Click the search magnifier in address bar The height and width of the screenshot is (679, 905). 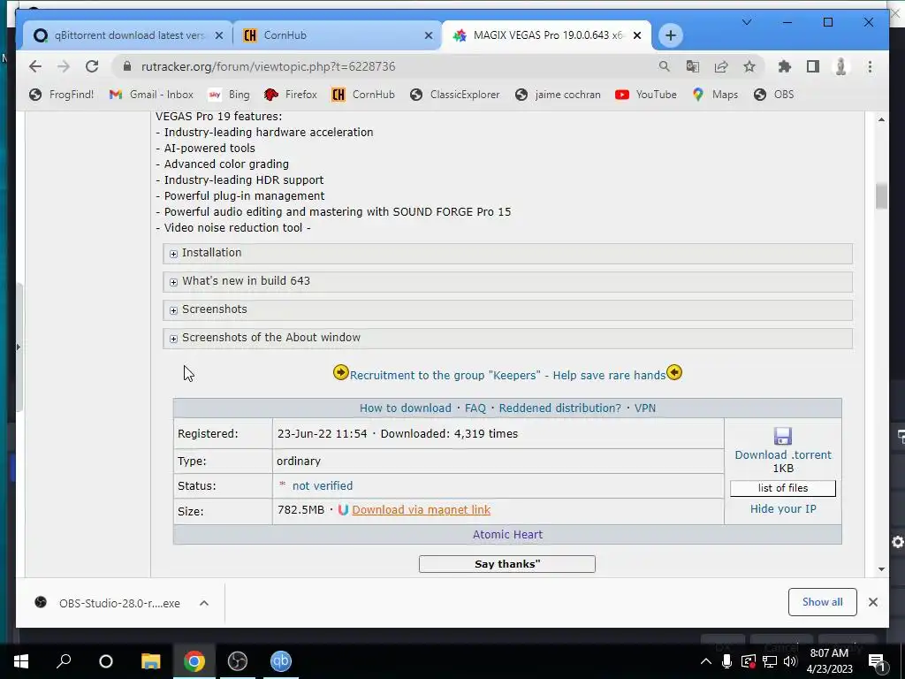click(665, 66)
